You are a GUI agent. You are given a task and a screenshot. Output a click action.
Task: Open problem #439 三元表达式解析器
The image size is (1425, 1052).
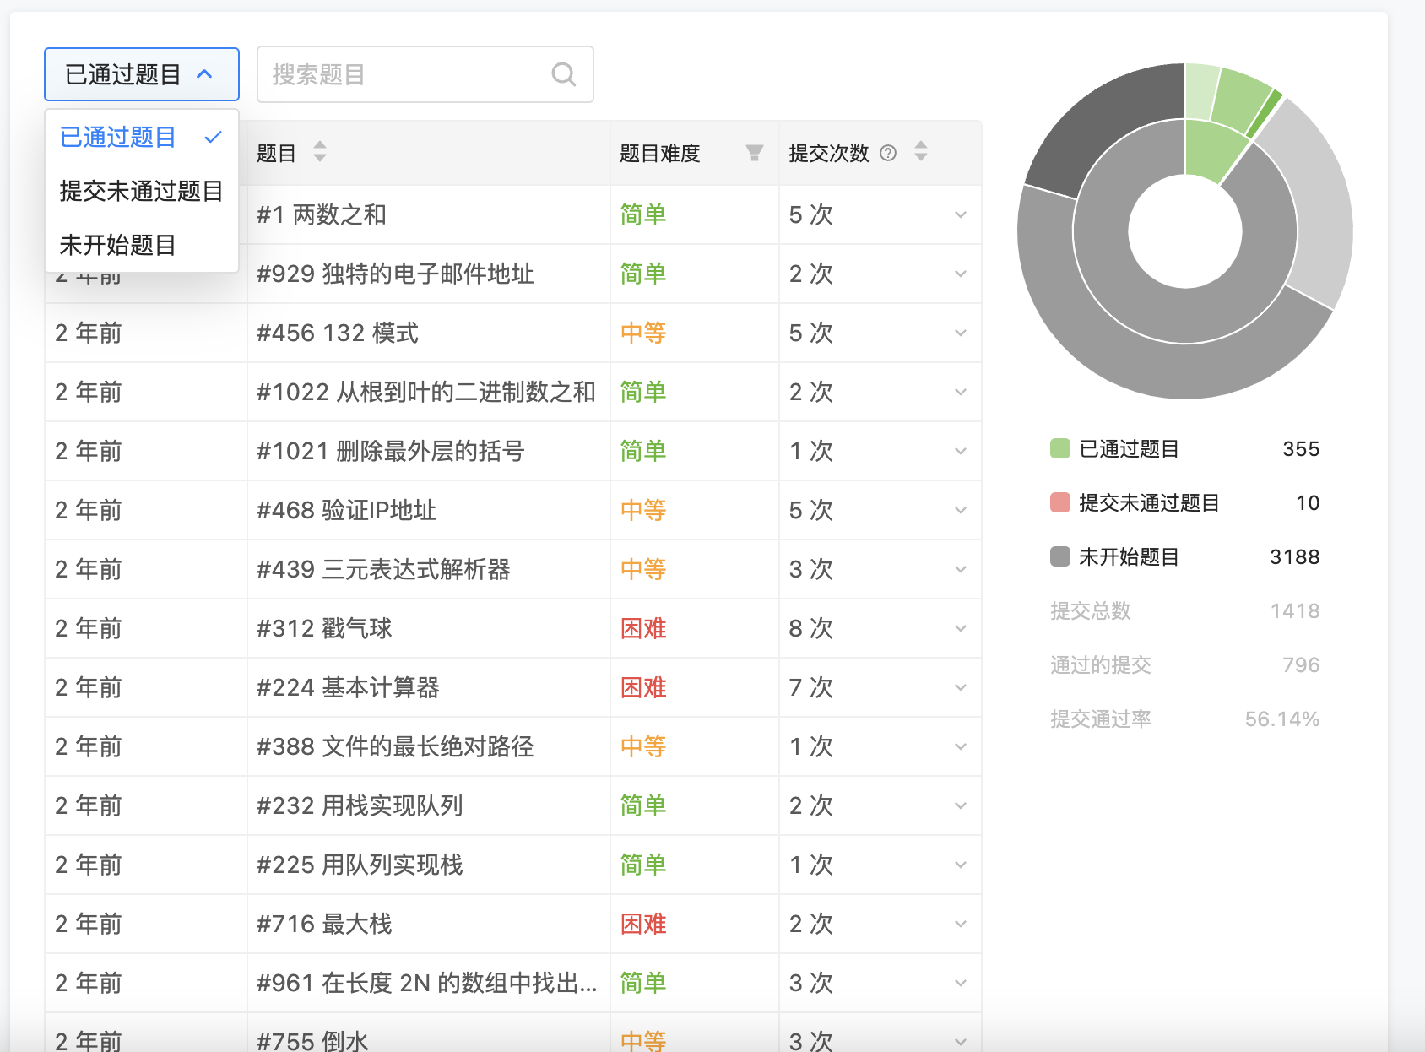(x=383, y=569)
